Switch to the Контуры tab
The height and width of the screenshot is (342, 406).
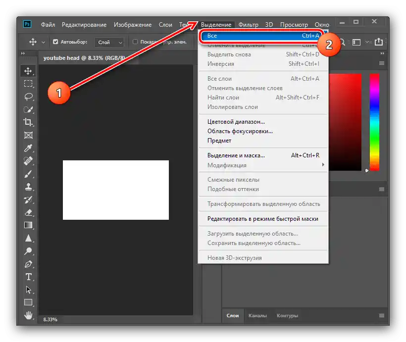pos(287,316)
